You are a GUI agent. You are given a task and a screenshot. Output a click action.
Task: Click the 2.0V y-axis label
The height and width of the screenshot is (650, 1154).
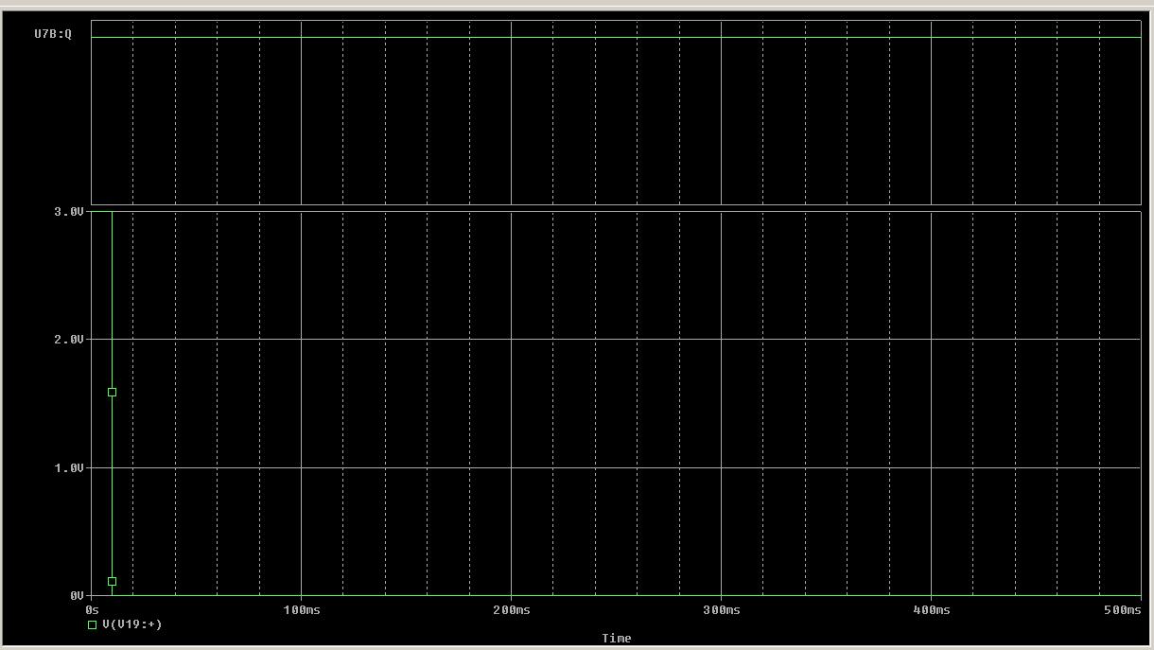pyautogui.click(x=69, y=340)
